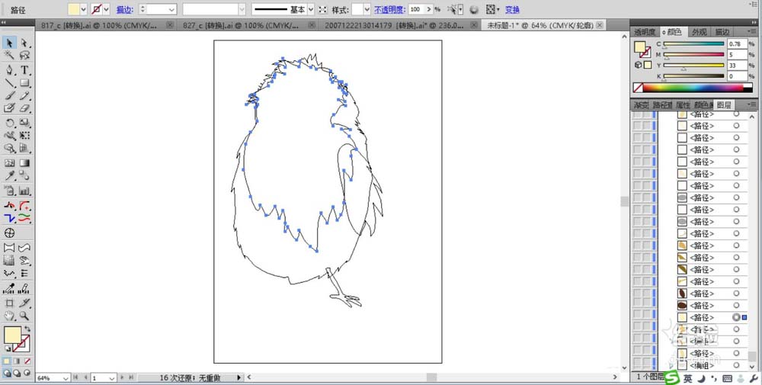This screenshot has height=385, width=762.
Task: Select the Pencil tool
Action: [25, 96]
